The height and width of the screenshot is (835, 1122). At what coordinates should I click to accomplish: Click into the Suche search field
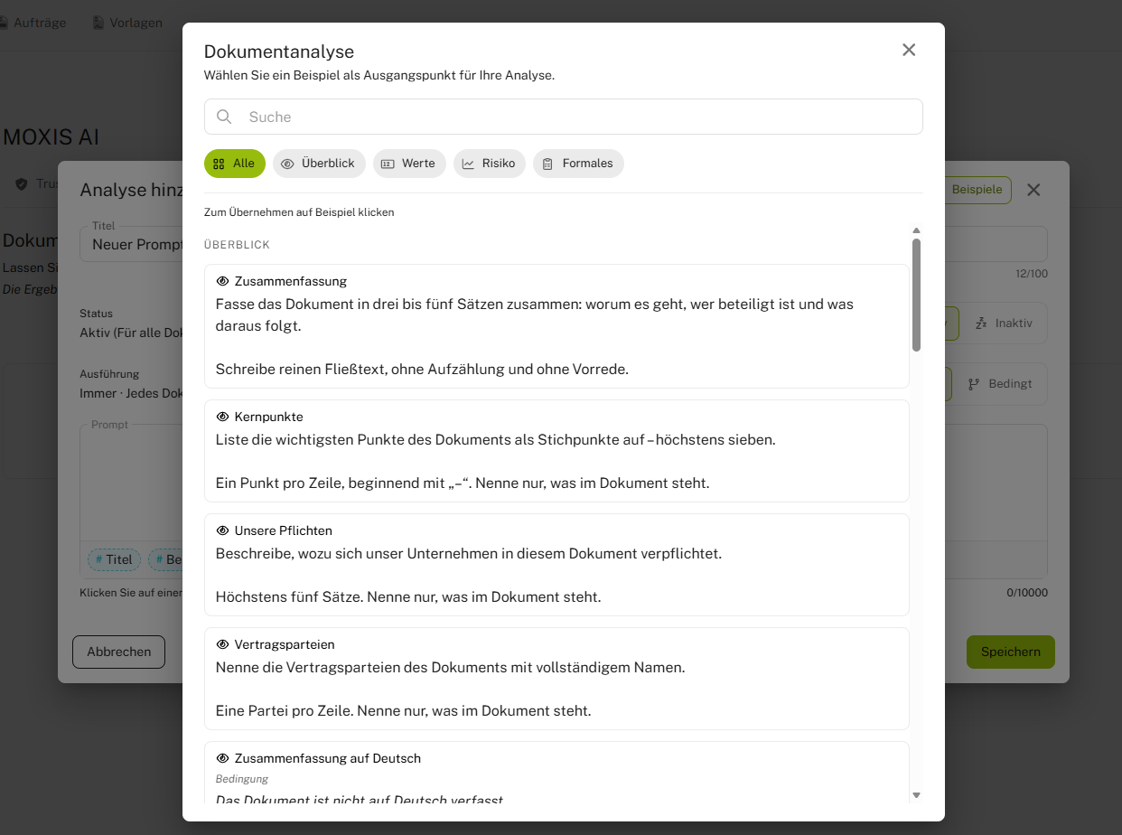[x=564, y=117]
